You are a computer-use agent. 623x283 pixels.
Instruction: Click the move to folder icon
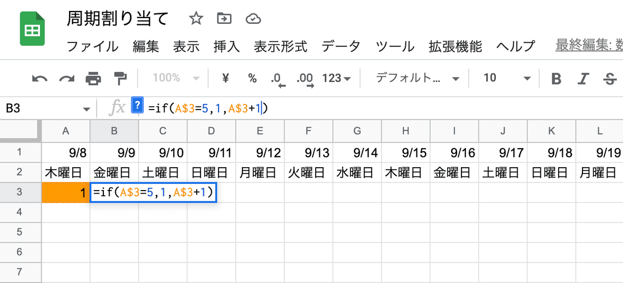[224, 19]
